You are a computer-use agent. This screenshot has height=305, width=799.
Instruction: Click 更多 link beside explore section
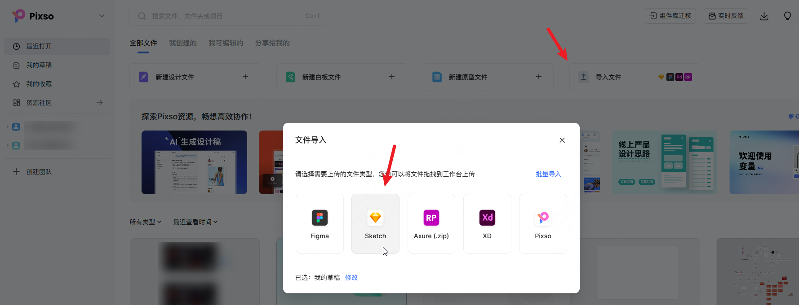coord(794,117)
